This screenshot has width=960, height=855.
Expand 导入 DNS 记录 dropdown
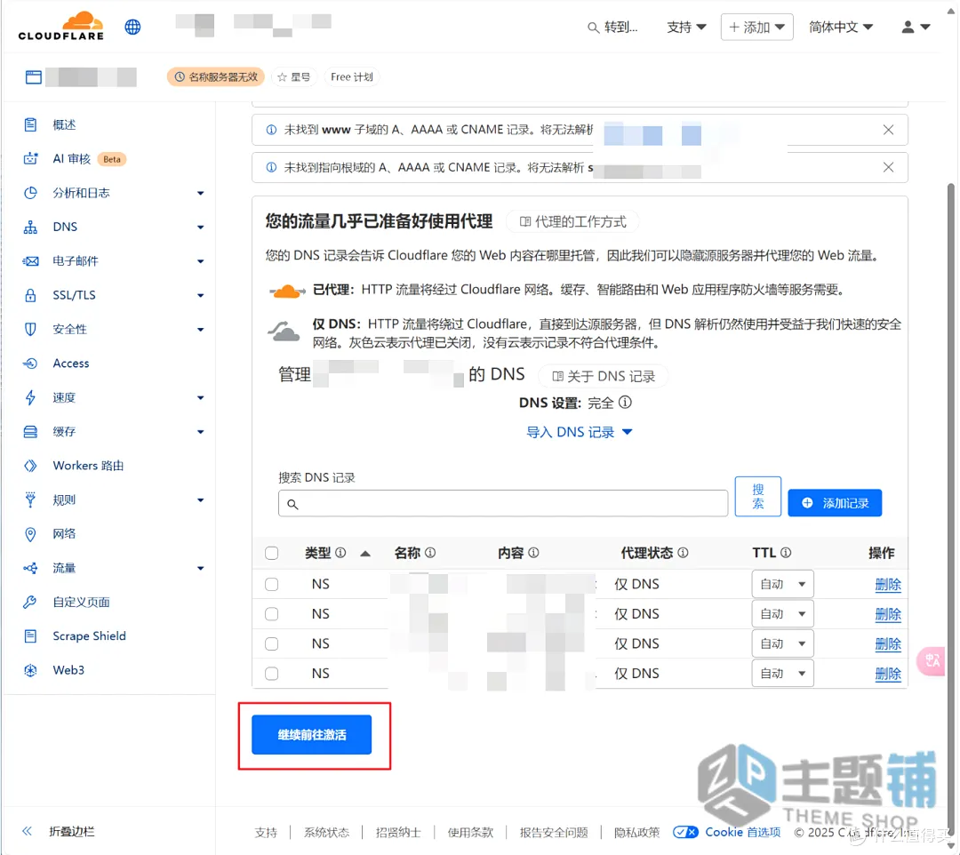click(580, 432)
